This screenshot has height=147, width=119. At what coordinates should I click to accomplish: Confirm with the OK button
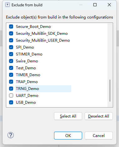click(68, 135)
